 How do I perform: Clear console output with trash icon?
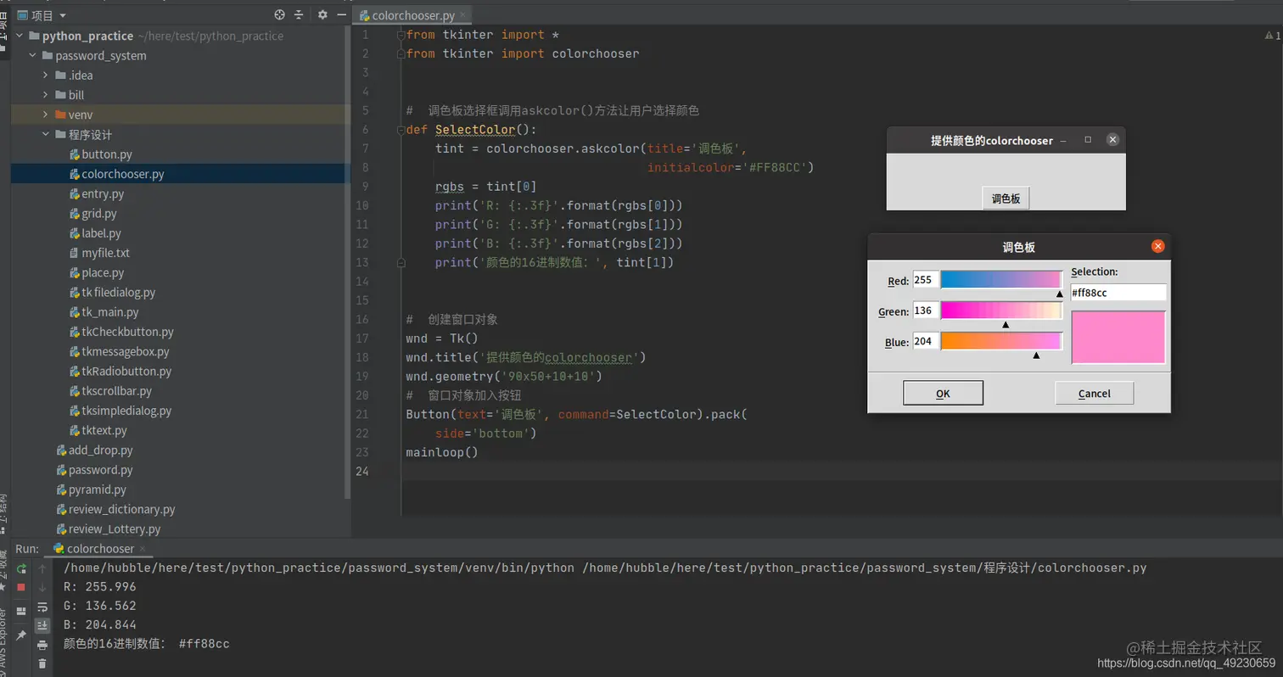(42, 664)
